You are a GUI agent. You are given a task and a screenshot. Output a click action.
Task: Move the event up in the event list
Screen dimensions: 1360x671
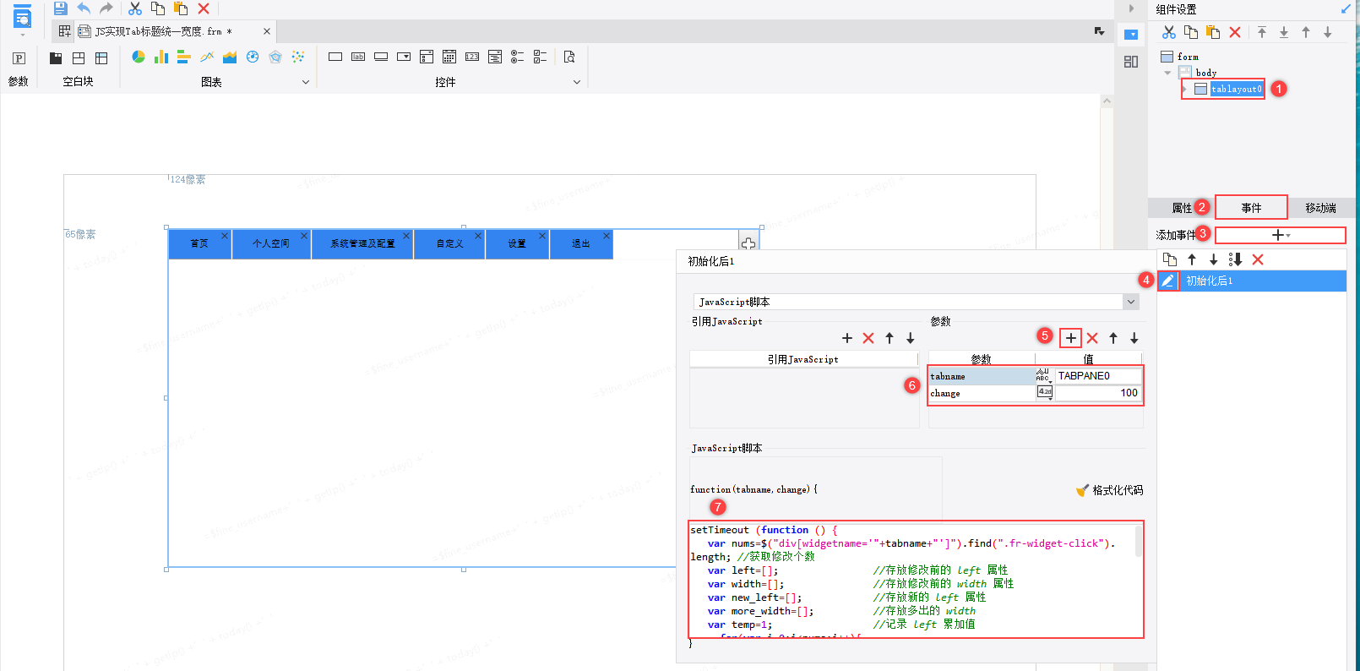pyautogui.click(x=1192, y=259)
